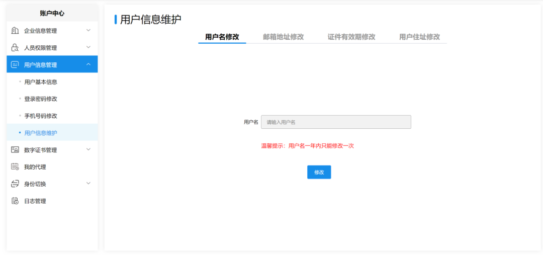Click the swap icon beside 身份切换
The image size is (543, 255).
tap(15, 184)
